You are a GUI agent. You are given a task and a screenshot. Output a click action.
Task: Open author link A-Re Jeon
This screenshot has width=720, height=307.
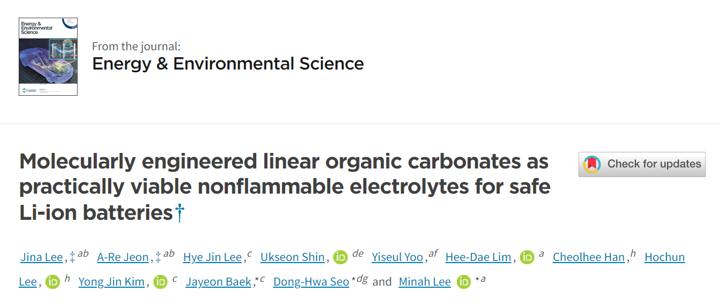[123, 257]
